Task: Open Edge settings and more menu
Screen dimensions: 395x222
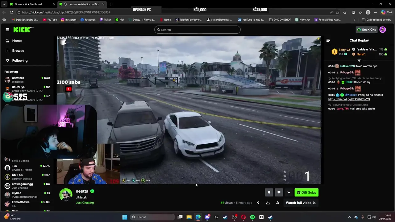Action: pos(376,12)
